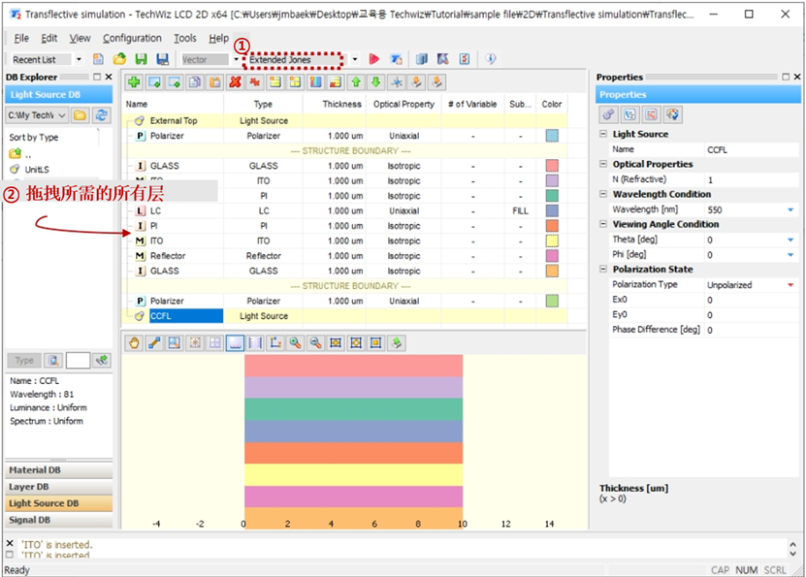Click the Optical Property column header
Screen dimensions: 806x577
click(403, 104)
